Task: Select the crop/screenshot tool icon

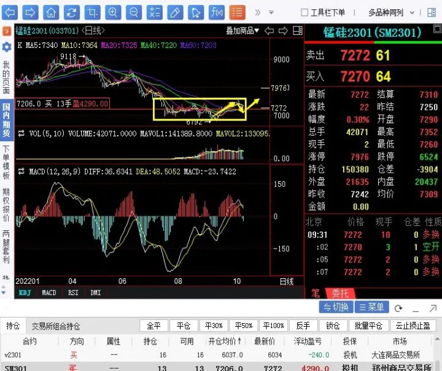Action: 92,12
